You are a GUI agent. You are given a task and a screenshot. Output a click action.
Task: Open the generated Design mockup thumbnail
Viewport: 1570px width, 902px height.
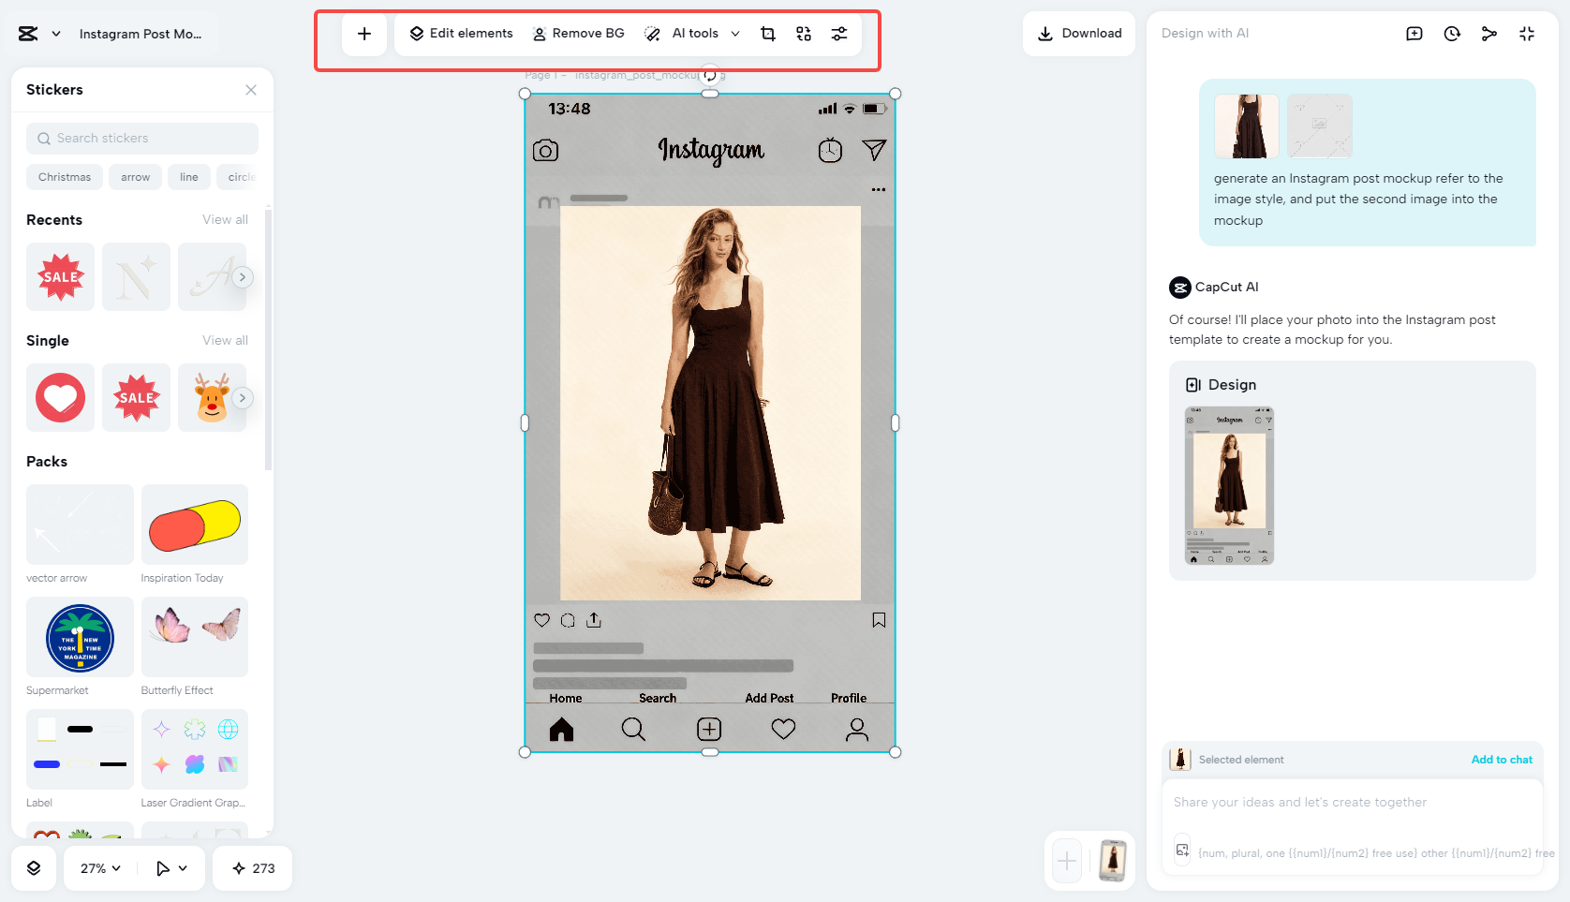pos(1229,486)
